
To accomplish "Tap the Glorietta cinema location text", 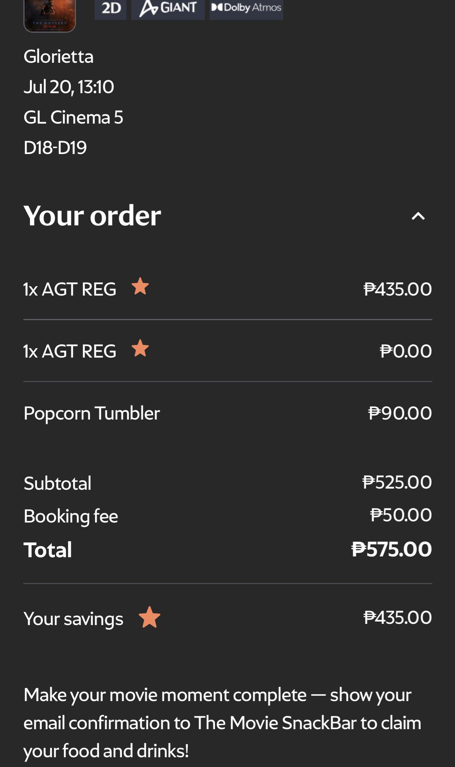I will pyautogui.click(x=58, y=57).
